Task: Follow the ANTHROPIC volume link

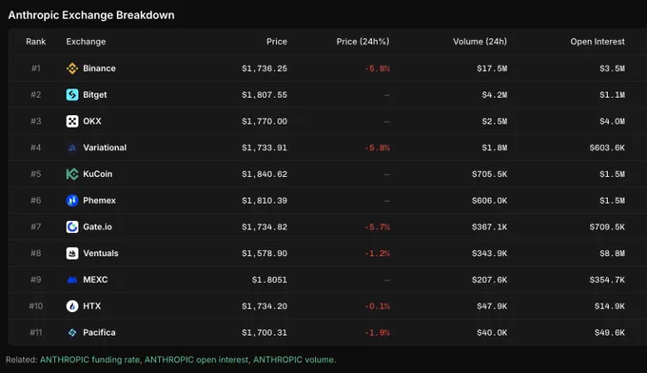Action: (293, 360)
